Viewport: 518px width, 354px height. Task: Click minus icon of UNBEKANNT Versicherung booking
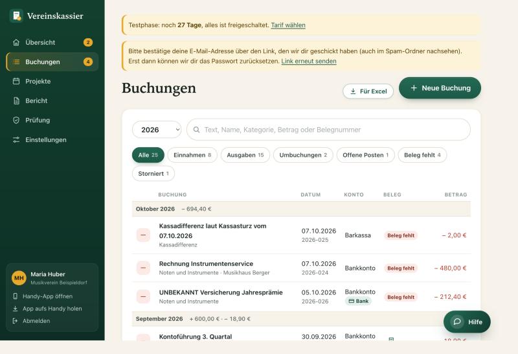point(143,297)
